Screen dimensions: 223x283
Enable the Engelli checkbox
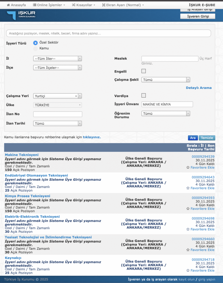pos(144,71)
